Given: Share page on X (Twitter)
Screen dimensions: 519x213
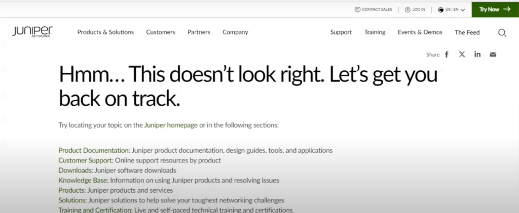Looking at the screenshot, I should click(x=462, y=55).
